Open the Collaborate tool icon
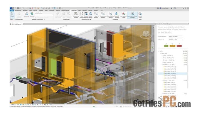The width and height of the screenshot is (197, 115). pos(26,14)
